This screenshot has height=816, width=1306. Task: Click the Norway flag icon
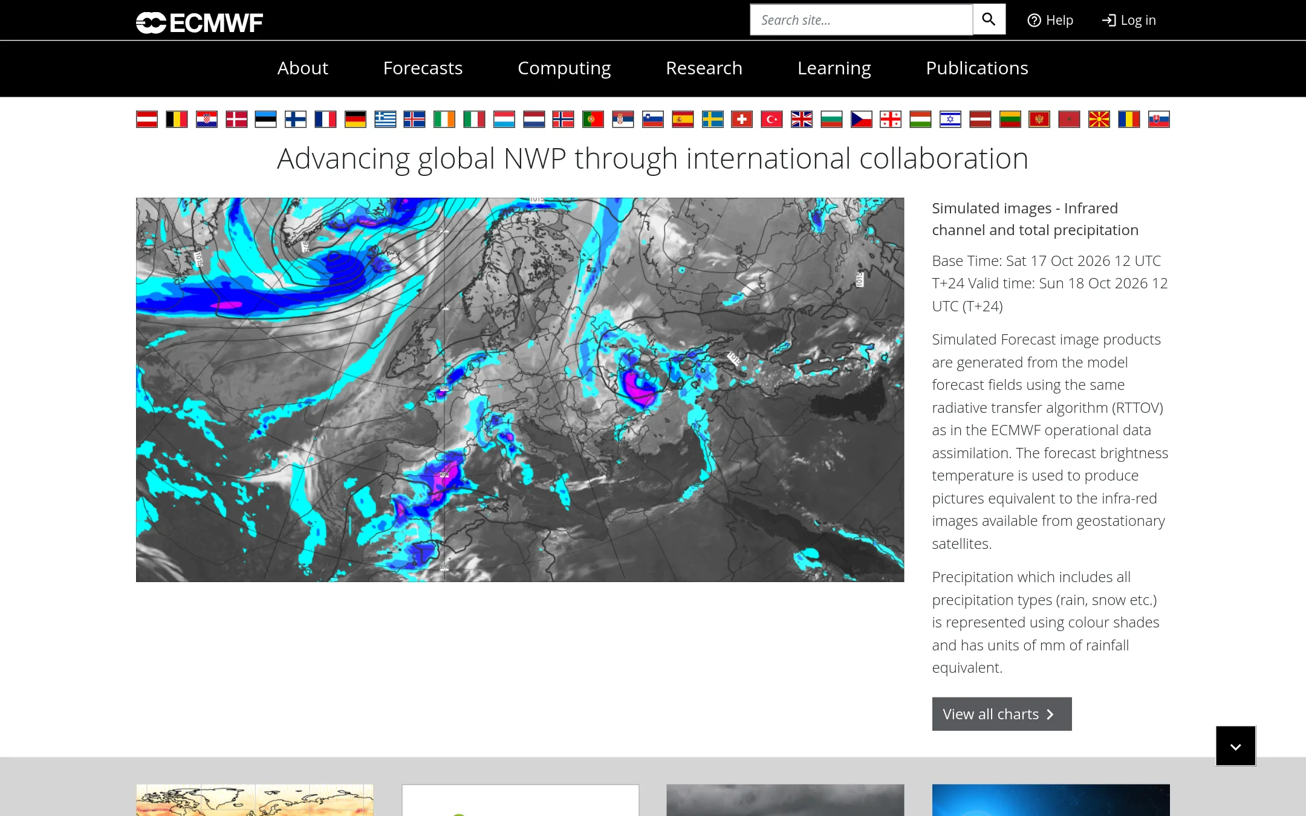563,119
